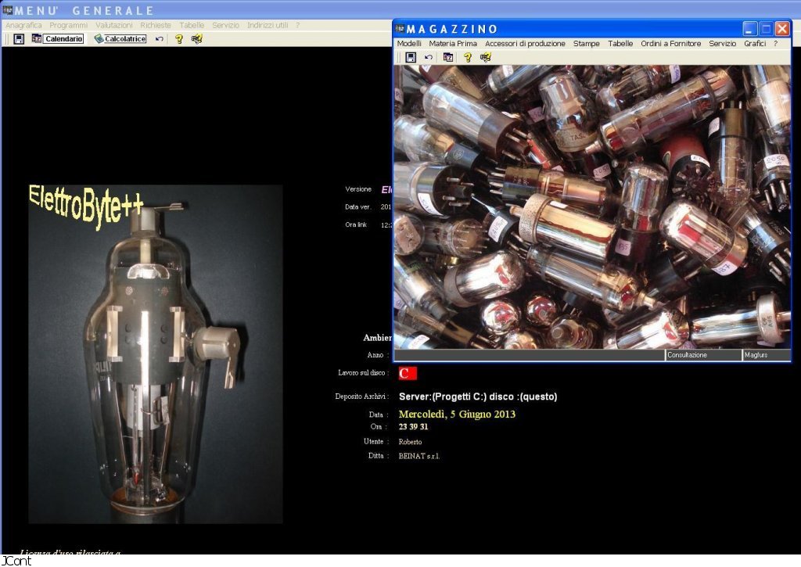This screenshot has height=567, width=801.
Task: Open the Calendario tool
Action: 58,38
